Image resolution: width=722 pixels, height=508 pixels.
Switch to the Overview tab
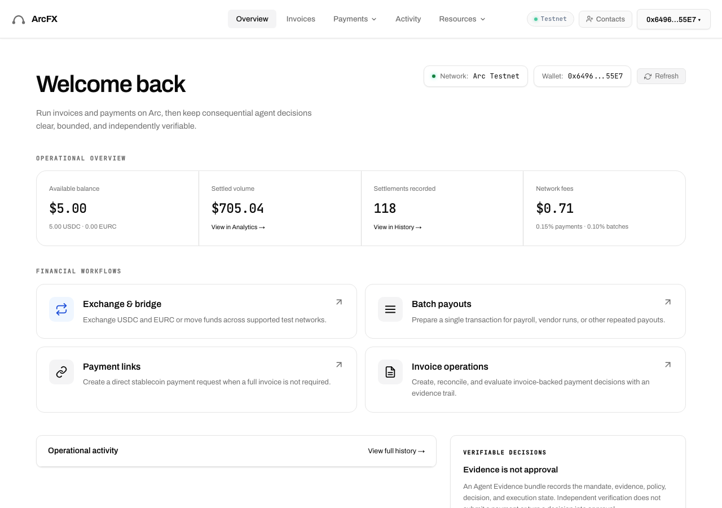pyautogui.click(x=252, y=19)
